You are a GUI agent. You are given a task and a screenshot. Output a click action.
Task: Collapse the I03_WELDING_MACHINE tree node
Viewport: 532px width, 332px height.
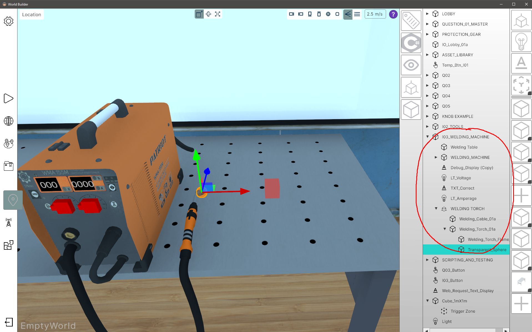427,137
